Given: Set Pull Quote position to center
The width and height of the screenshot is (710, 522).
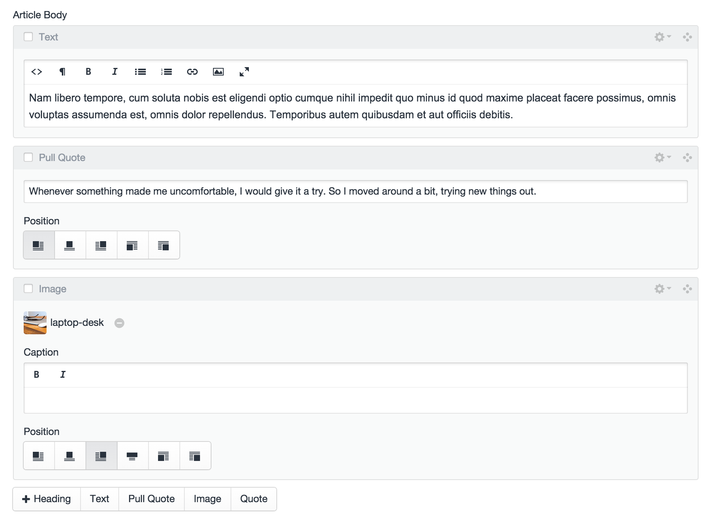Looking at the screenshot, I should pyautogui.click(x=70, y=245).
